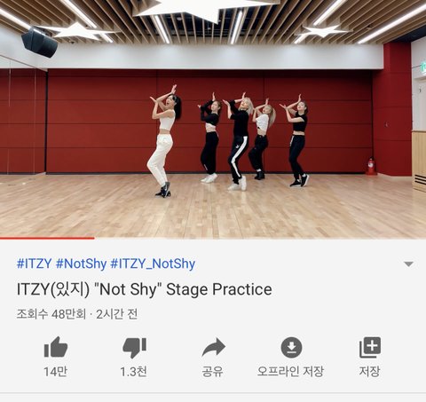The image size is (426, 402).
Task: Select the 저장 save label
Action: (x=369, y=372)
